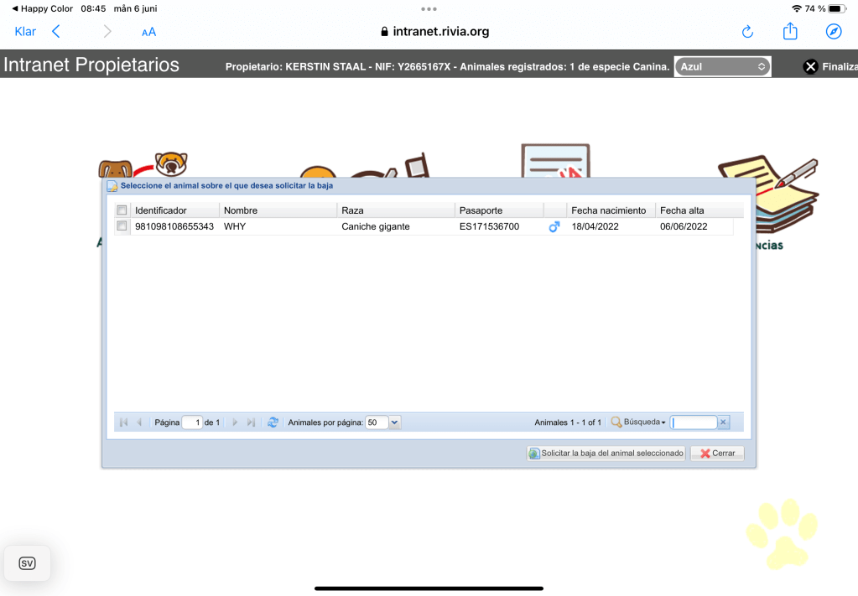The height and width of the screenshot is (596, 858).
Task: Go to the next page arrow
Action: 235,422
